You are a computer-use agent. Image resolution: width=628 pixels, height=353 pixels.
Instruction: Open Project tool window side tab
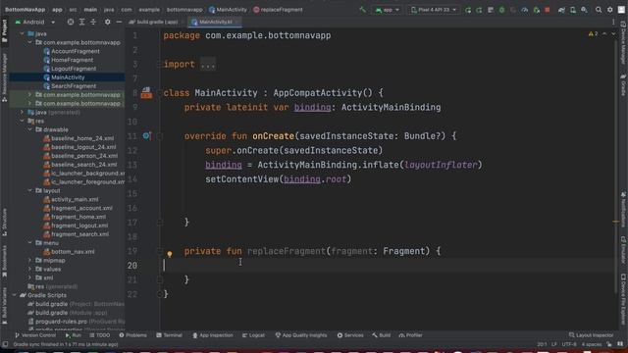(4, 30)
